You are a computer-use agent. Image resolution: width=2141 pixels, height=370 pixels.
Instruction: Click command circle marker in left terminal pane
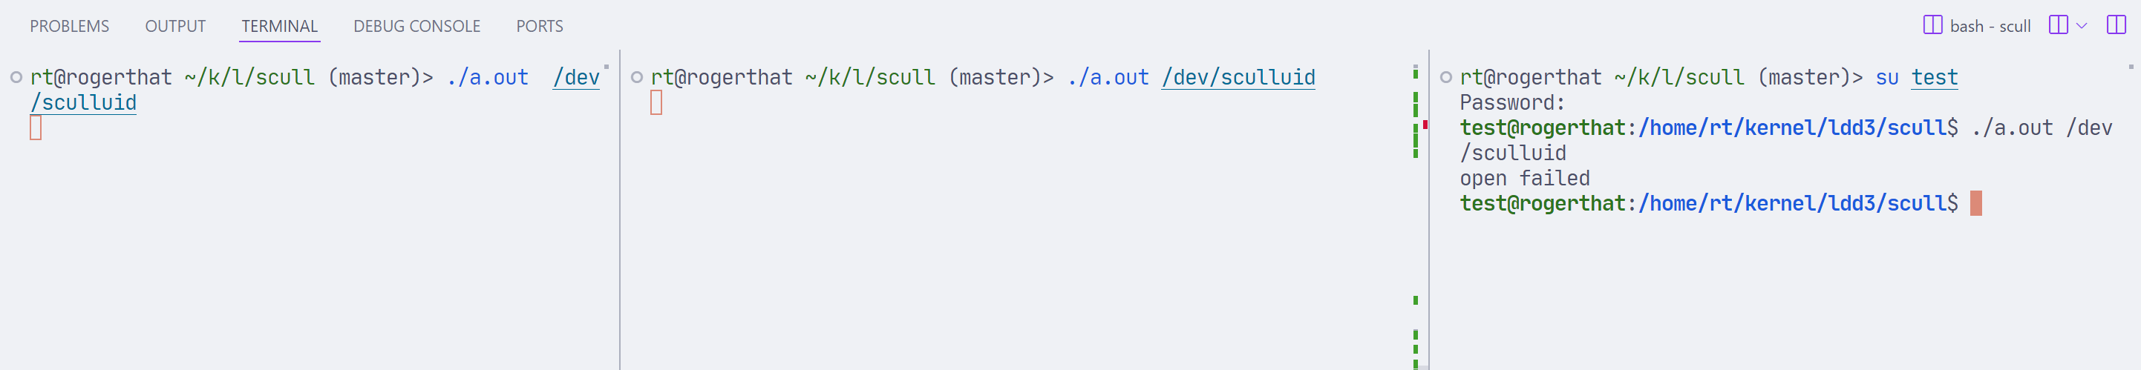tap(16, 77)
